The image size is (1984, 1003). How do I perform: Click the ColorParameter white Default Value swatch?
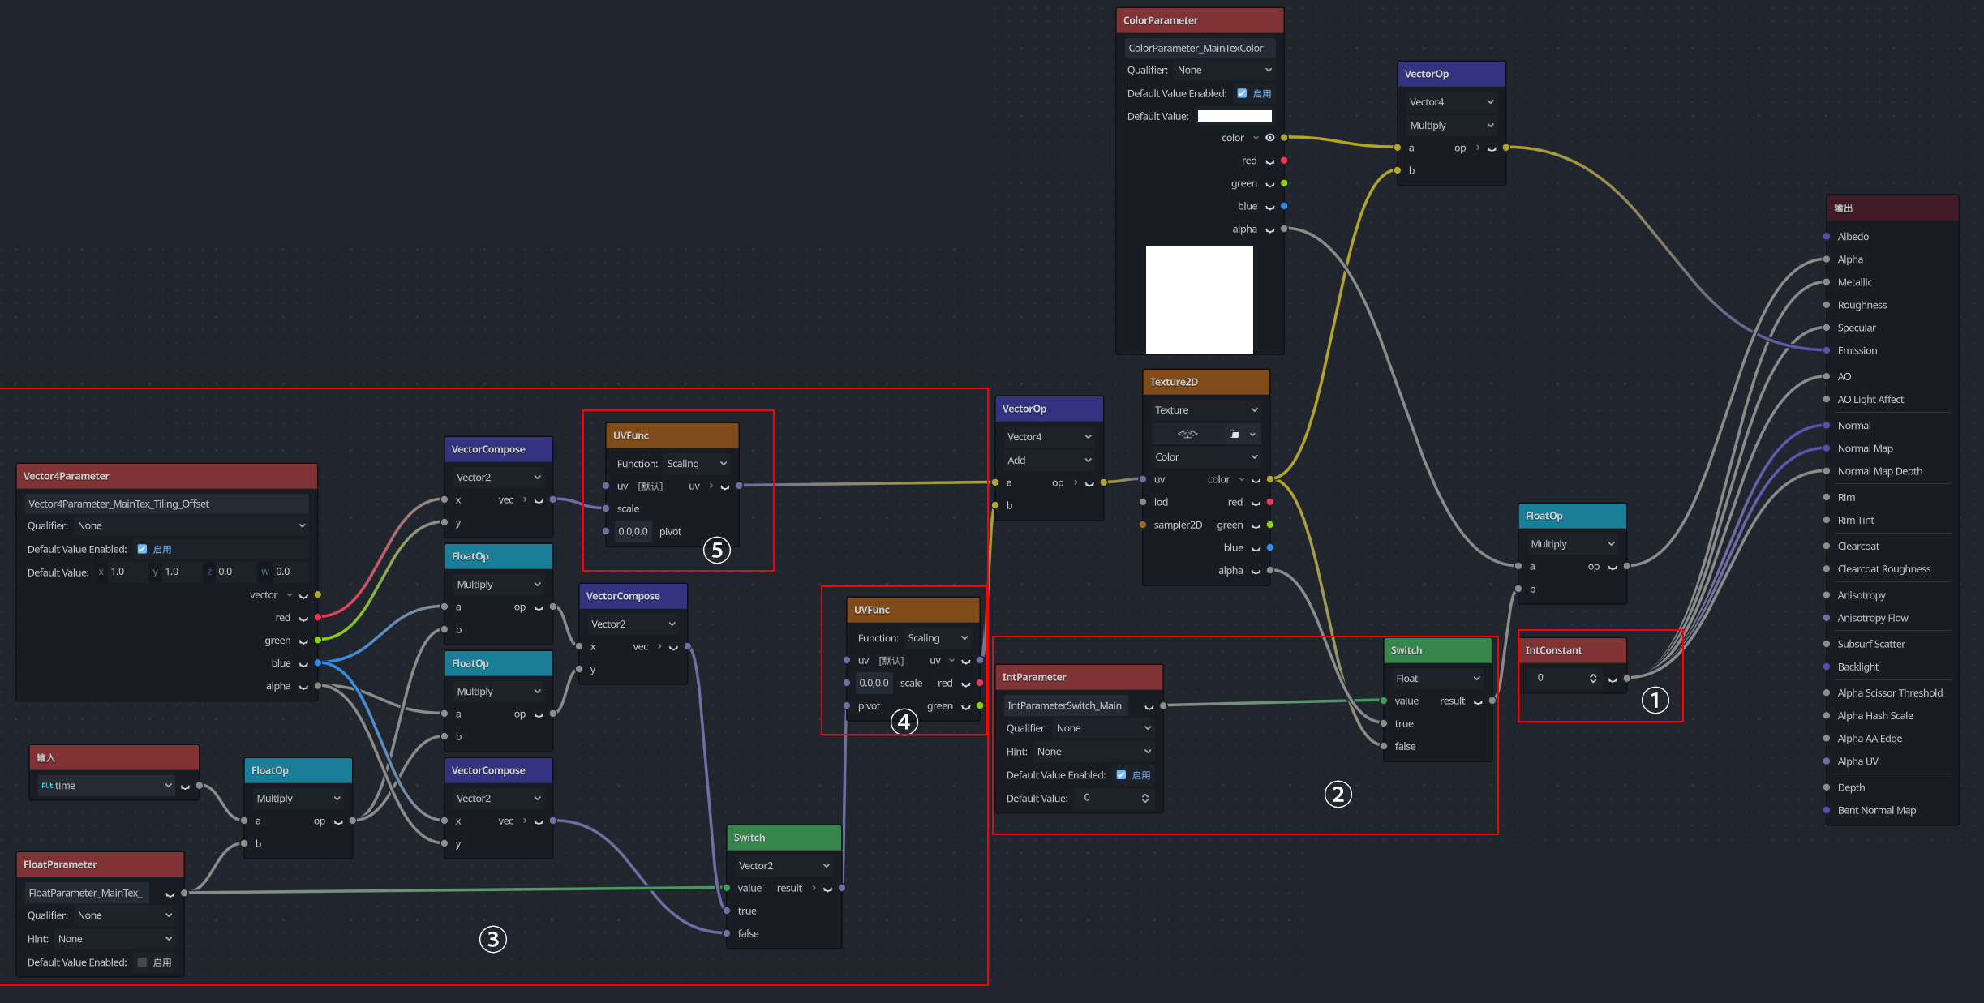pyautogui.click(x=1235, y=116)
